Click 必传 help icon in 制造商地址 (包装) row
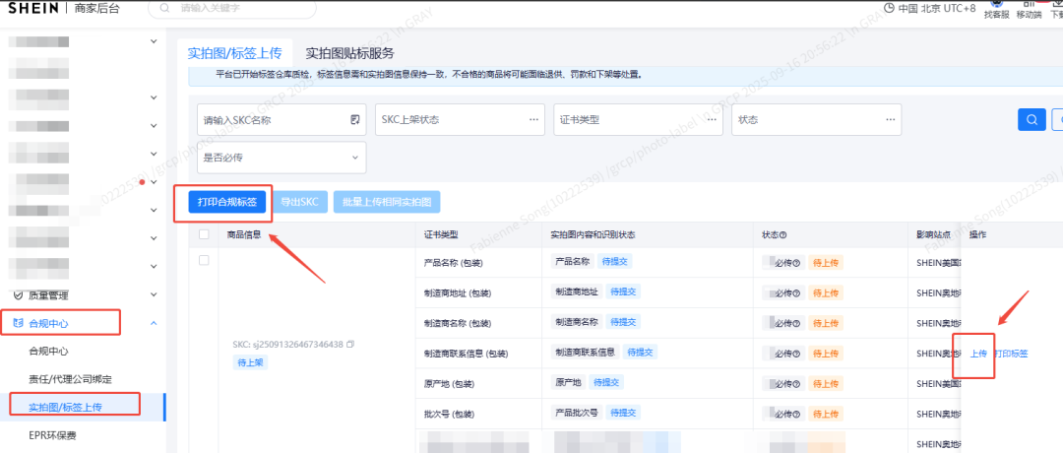1063x453 pixels. coord(796,292)
